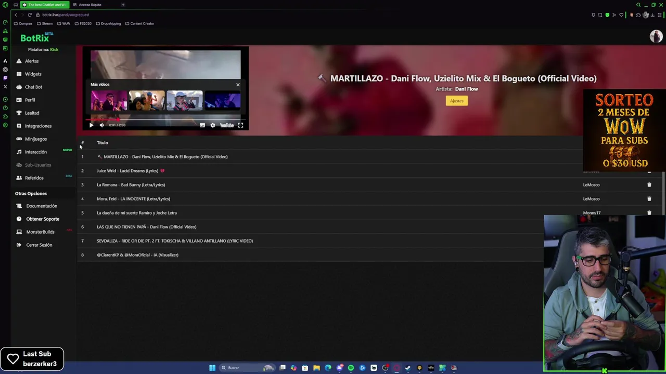The width and height of the screenshot is (666, 374).
Task: Open Steam from the taskbar
Action: 408,368
